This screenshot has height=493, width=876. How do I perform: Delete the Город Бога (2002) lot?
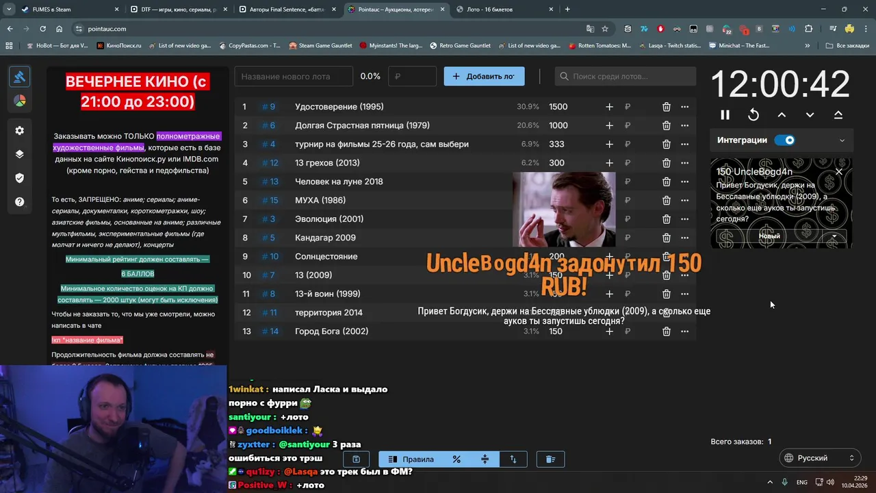pyautogui.click(x=666, y=331)
